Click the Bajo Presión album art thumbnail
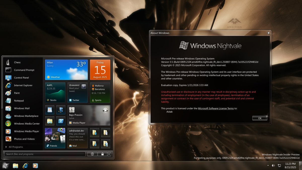 click(72, 110)
